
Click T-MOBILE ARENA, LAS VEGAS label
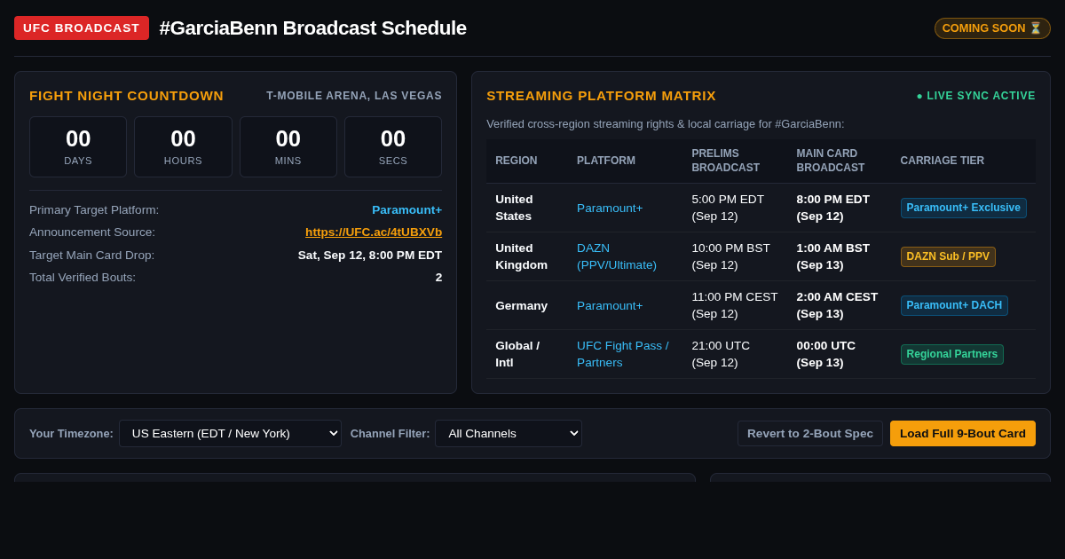[x=354, y=96]
